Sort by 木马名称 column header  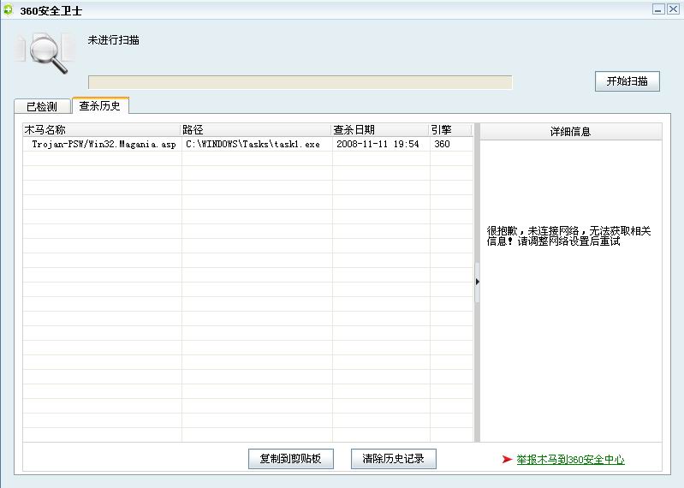click(x=101, y=129)
